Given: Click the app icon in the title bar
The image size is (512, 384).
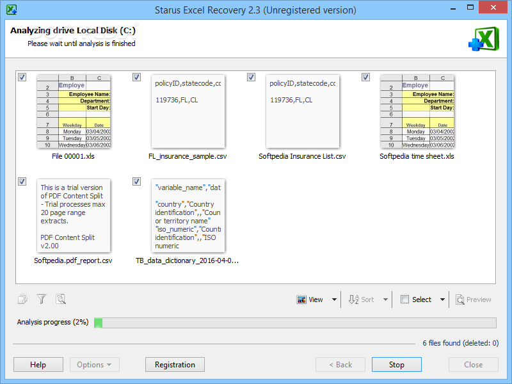Looking at the screenshot, I should click(x=12, y=10).
